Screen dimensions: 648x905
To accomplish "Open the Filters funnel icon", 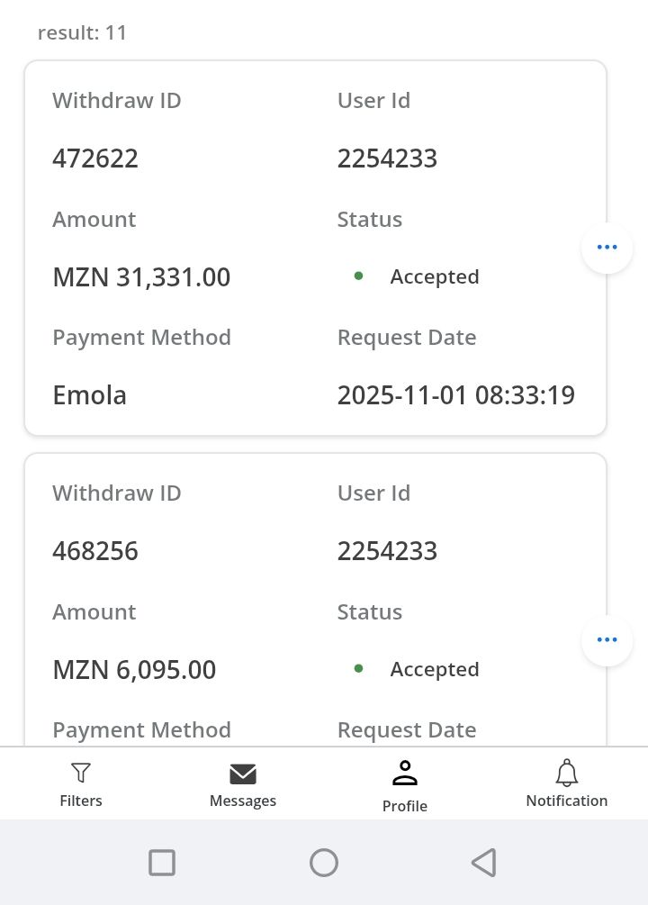I will tap(81, 774).
